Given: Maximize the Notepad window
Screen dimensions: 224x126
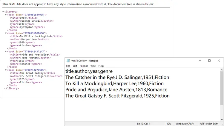Looking at the screenshot, I should 209,61.
